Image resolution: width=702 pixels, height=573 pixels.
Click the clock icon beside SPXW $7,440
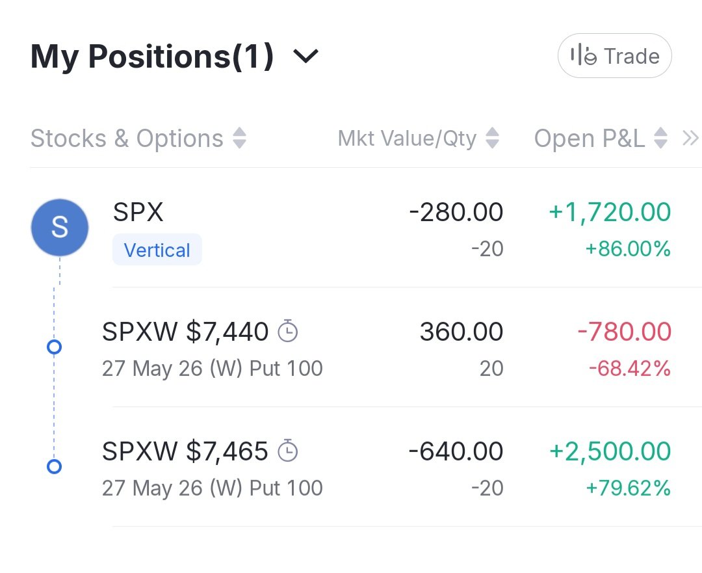[x=287, y=331]
